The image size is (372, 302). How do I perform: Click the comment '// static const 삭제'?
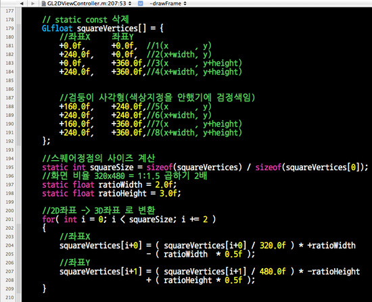click(x=85, y=20)
